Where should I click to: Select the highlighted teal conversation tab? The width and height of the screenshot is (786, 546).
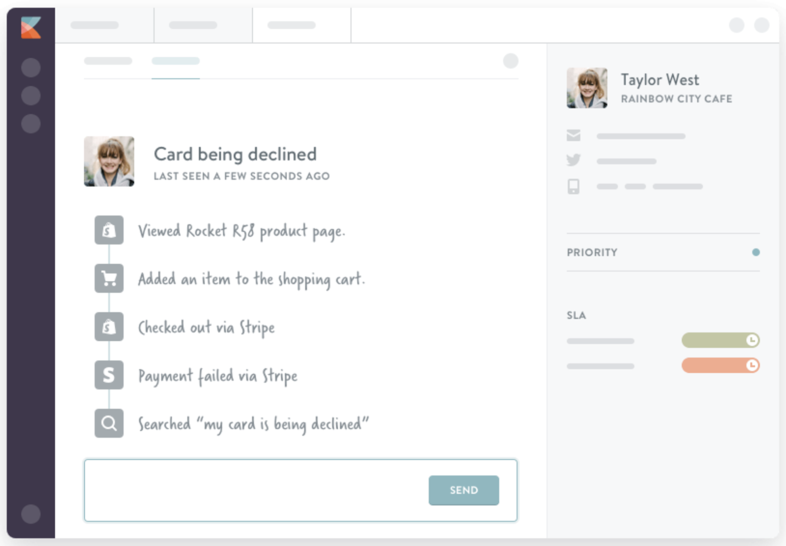pos(175,61)
